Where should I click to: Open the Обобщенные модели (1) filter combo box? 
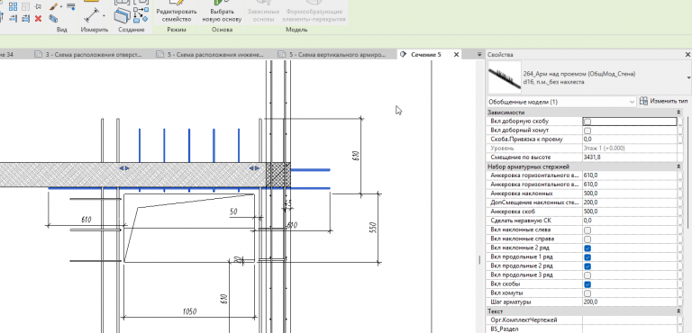tap(562, 102)
